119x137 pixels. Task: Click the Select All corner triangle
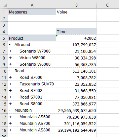click(5, 5)
